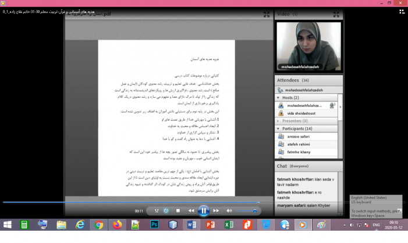Viewport: 408px width, 243px height.
Task: Open the system tray volume control
Action: point(352,225)
